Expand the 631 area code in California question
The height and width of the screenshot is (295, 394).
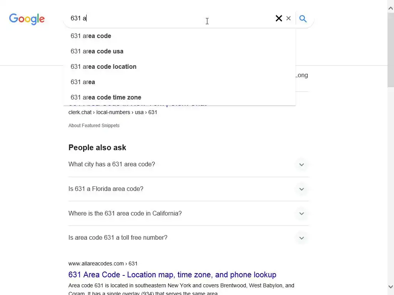(x=301, y=214)
